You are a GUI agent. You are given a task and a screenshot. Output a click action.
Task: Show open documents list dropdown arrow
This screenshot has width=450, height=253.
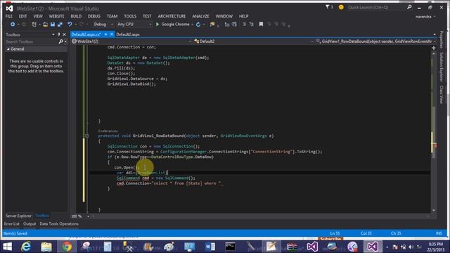coord(435,34)
